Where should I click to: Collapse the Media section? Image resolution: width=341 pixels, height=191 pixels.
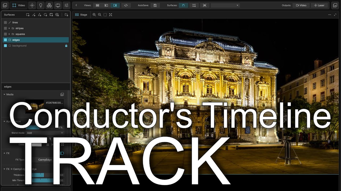point(4,94)
